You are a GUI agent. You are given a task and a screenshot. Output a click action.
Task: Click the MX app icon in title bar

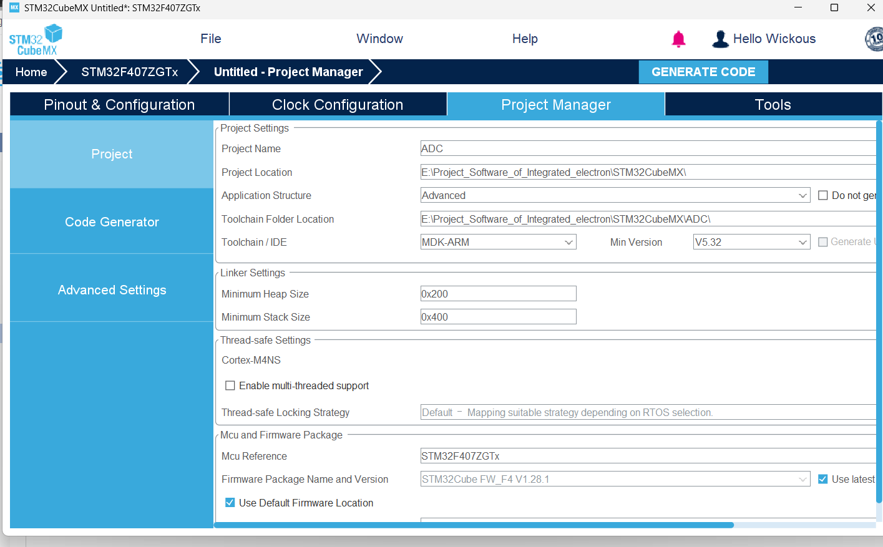pyautogui.click(x=14, y=7)
